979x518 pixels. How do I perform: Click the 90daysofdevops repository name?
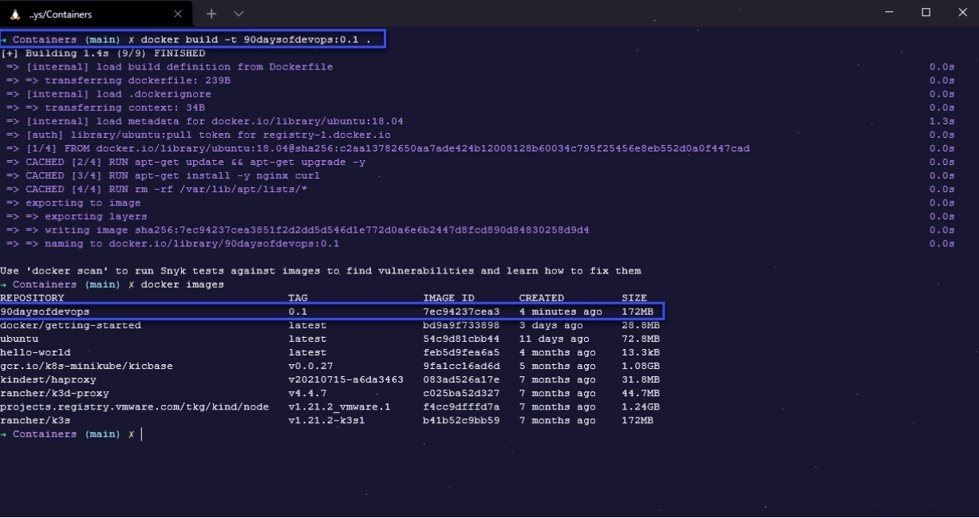click(45, 311)
